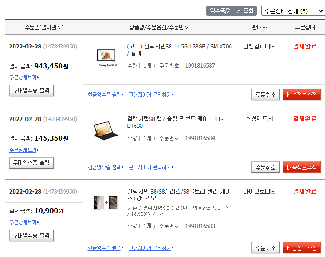Image resolution: width=325 pixels, height=257 pixels.
Task: Click 배송정보수정 for order 1991816584
Action: coord(302,167)
